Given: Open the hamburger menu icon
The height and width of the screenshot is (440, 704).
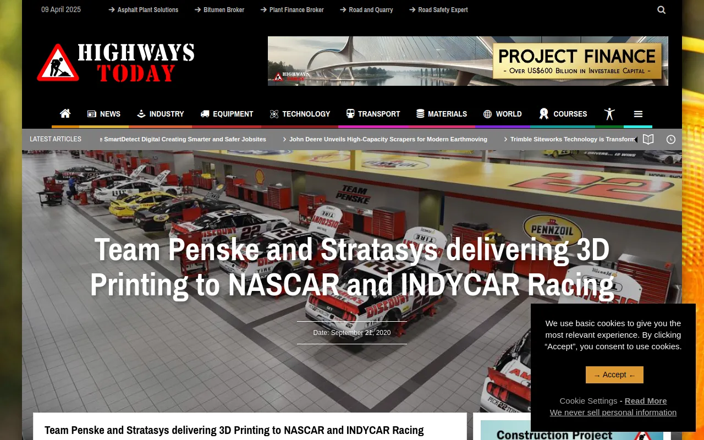Looking at the screenshot, I should pos(638,114).
